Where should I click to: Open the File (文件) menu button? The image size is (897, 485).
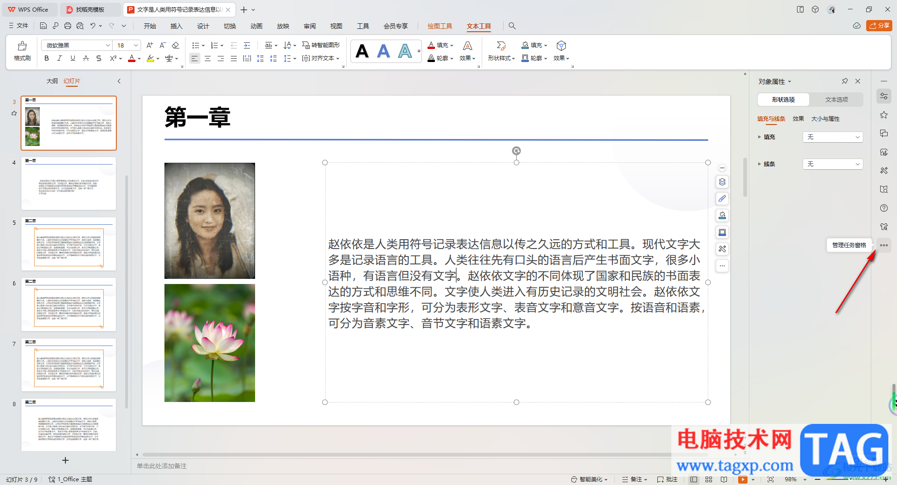point(19,26)
